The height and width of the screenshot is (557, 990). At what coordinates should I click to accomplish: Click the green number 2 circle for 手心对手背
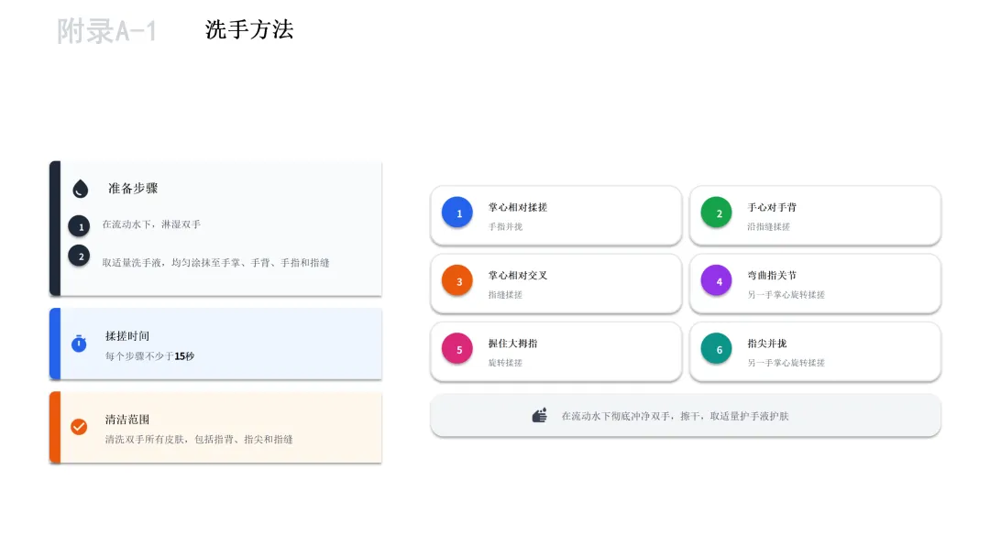coord(717,213)
